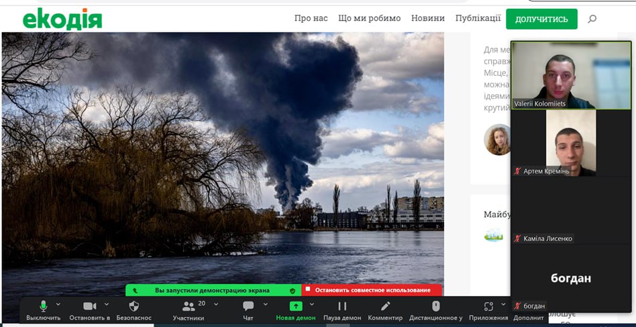
Task: Mute microphone with Выключить button
Action: [x=44, y=310]
